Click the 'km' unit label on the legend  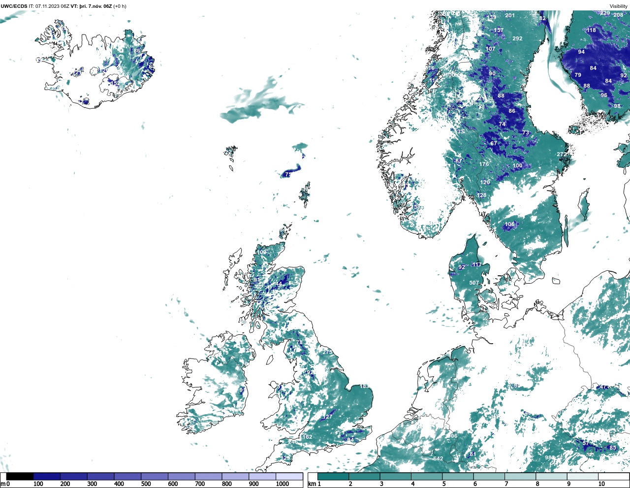(x=312, y=484)
